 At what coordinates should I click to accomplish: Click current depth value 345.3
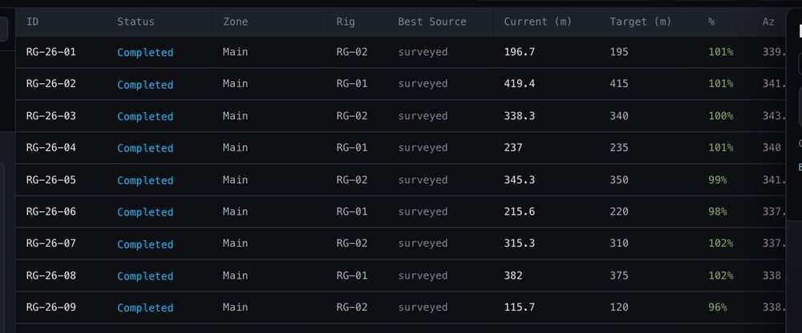[520, 180]
